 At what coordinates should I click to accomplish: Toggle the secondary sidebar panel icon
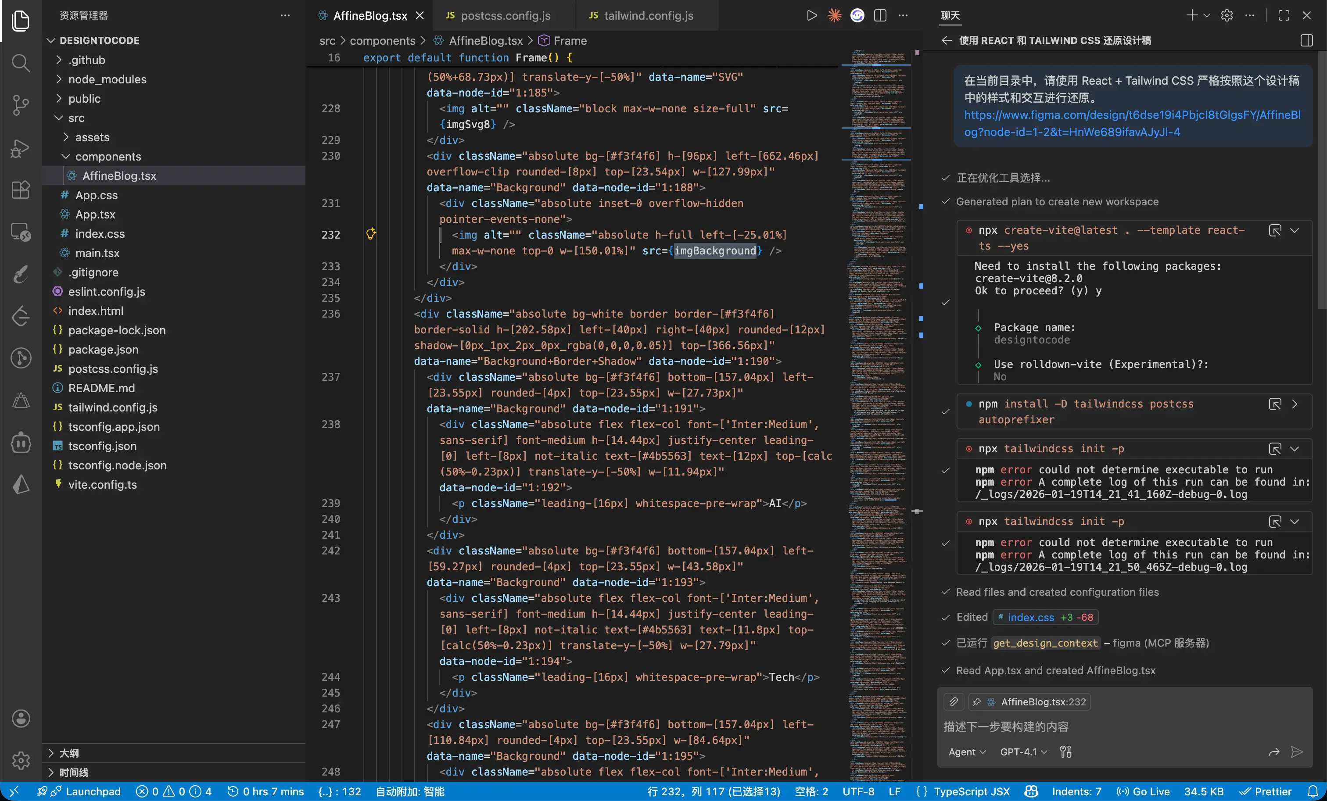point(1306,40)
